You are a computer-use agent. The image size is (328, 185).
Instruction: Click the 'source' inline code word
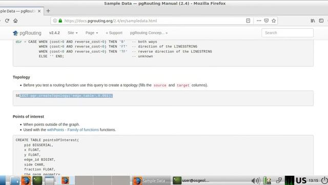[160, 85]
